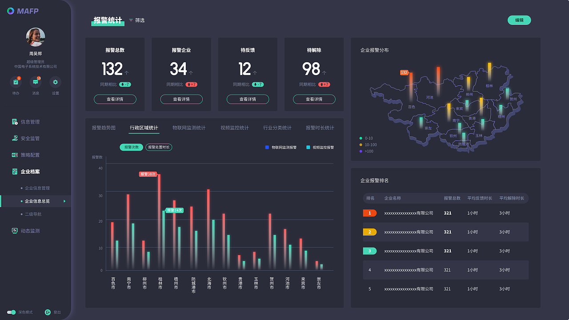
Task: Click 查看详情 under 报警企业
Action: [181, 99]
